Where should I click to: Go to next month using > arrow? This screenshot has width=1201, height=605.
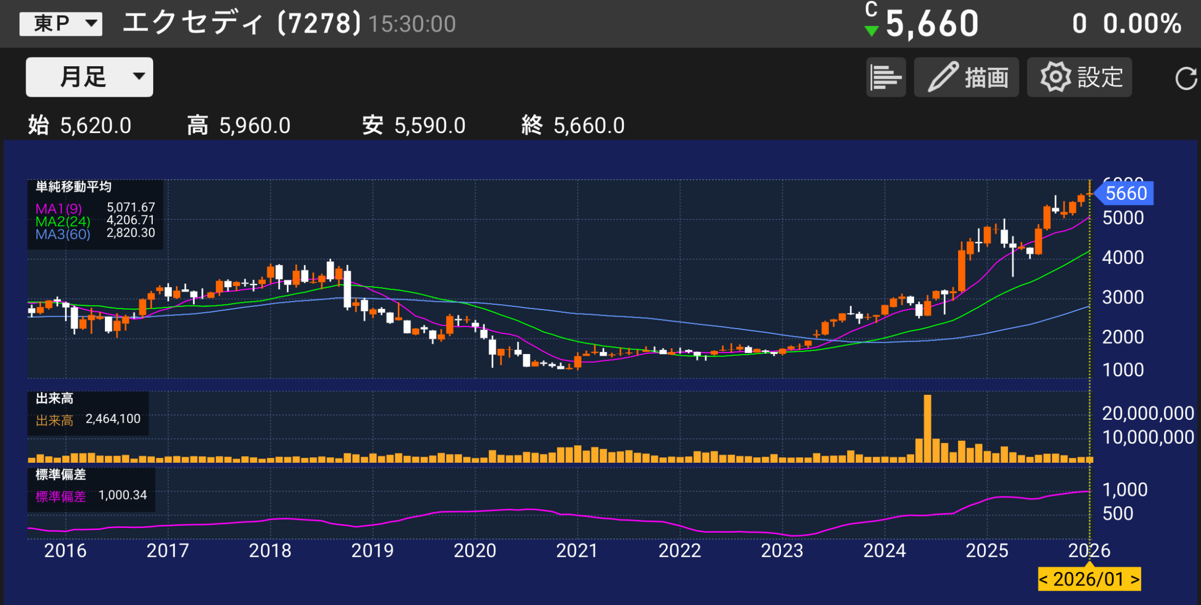tap(1135, 579)
